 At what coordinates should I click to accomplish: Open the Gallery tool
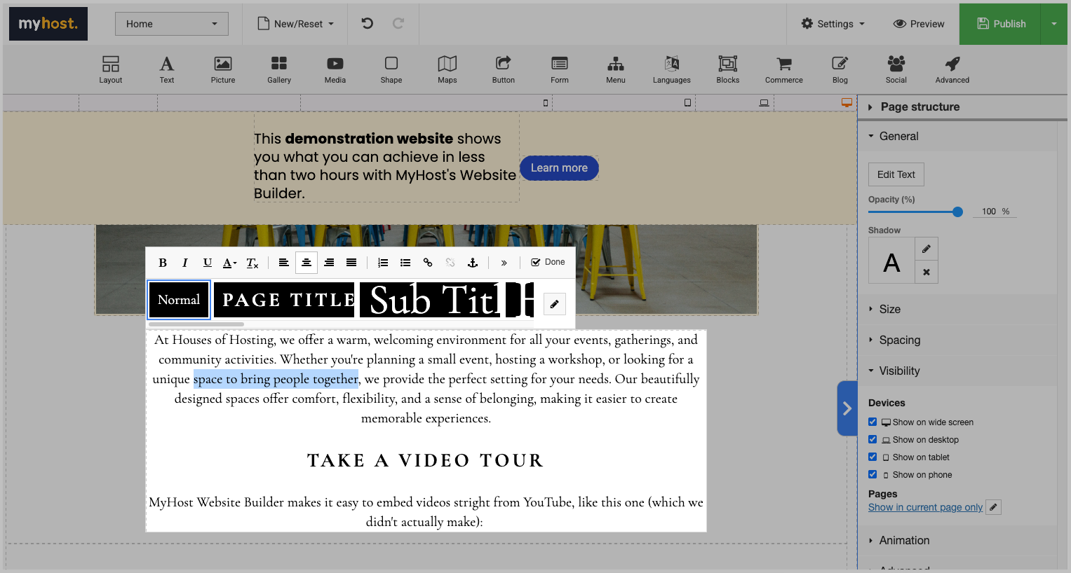[278, 69]
